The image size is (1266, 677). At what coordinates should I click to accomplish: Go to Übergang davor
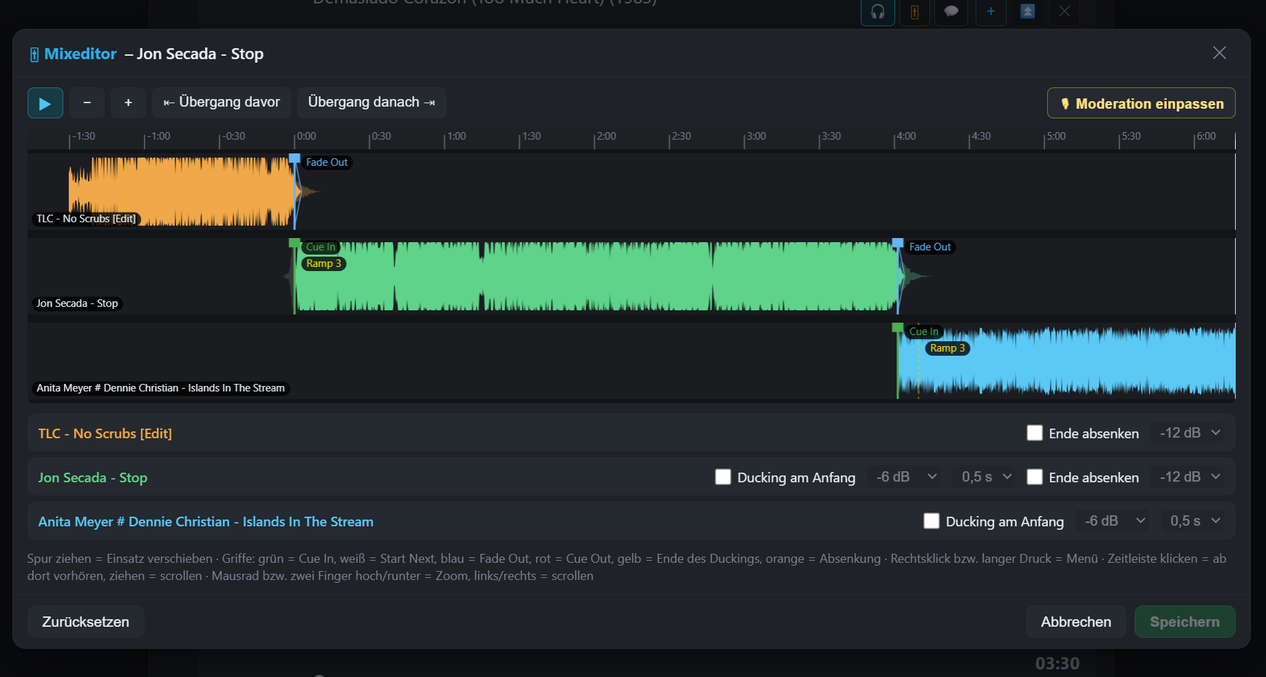(222, 103)
